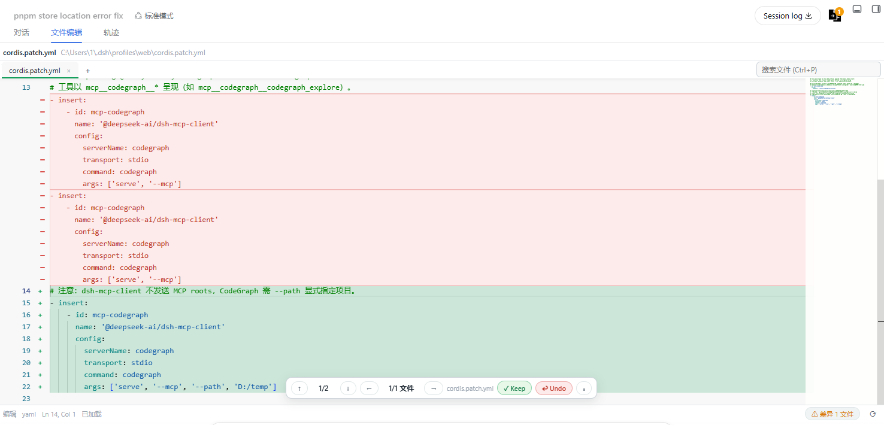Click added line 21 command: codegraph
This screenshot has height=425, width=884.
click(x=122, y=375)
